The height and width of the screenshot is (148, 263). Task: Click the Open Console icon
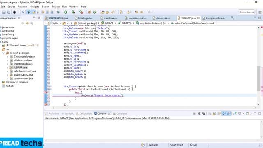(247, 113)
